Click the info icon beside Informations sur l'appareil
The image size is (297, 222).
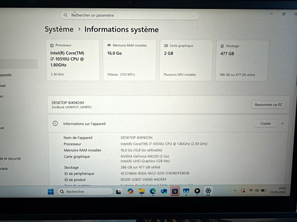pyautogui.click(x=55, y=124)
